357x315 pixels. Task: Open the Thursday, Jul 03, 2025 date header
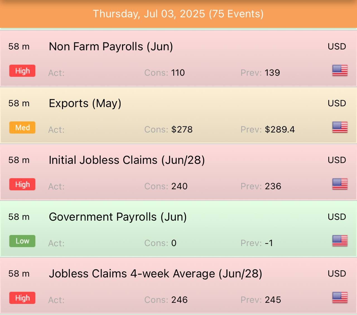(x=178, y=14)
